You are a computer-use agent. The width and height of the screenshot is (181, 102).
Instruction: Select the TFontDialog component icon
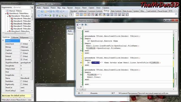coord(92,14)
